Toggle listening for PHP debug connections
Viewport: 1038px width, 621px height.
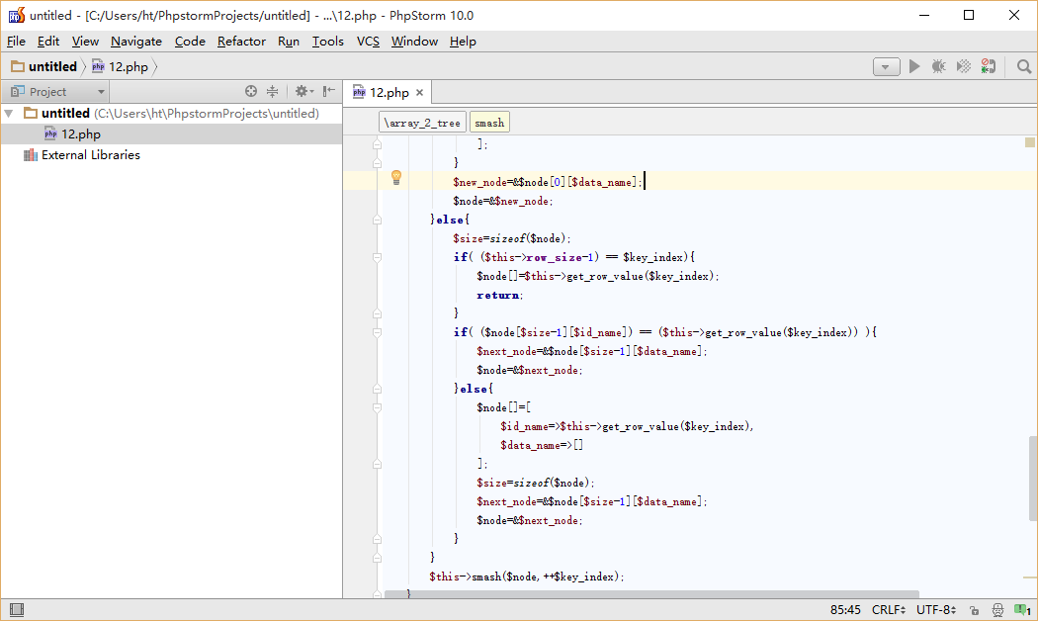point(990,66)
